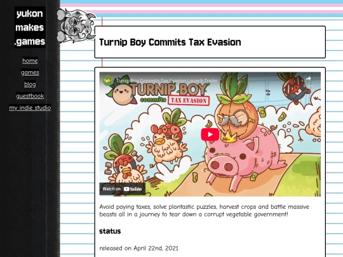
Task: Go to the home page link
Action: [x=30, y=60]
